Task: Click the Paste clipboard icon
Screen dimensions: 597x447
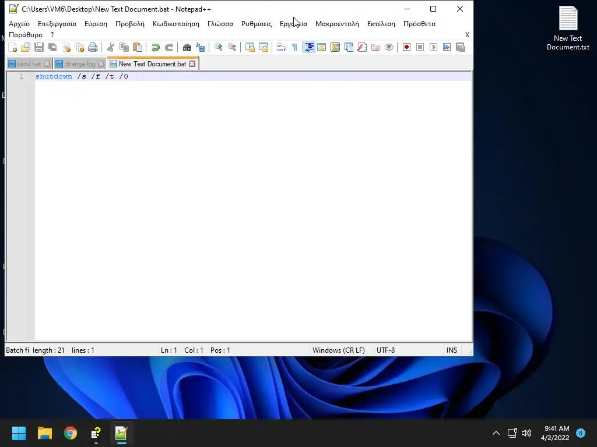Action: [138, 47]
